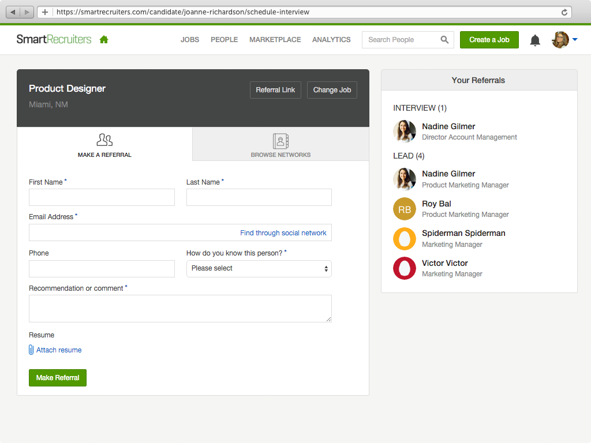Click the SmartRecruiters logo
The width and height of the screenshot is (591, 443).
coord(54,39)
